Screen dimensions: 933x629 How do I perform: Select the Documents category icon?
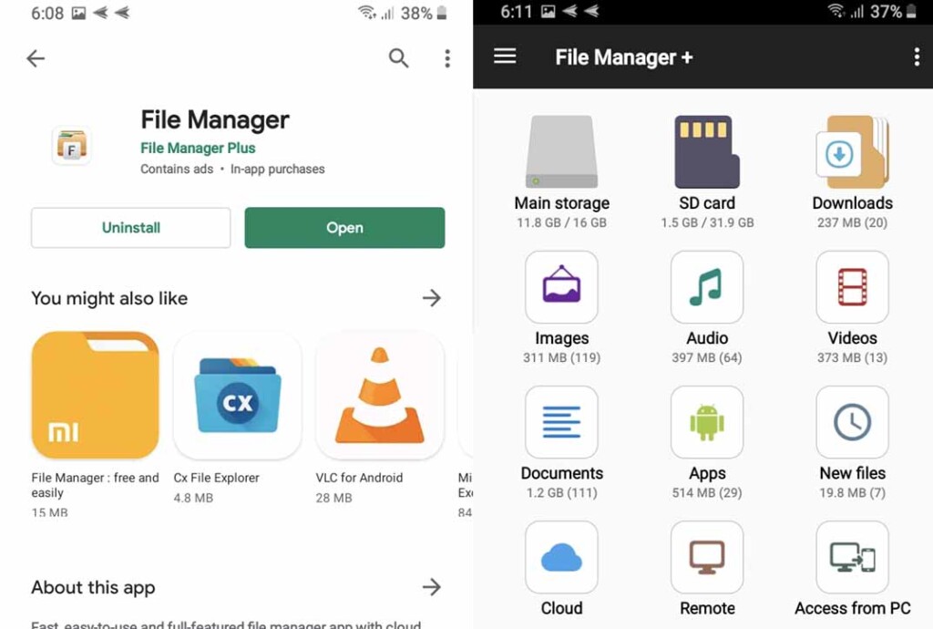[x=561, y=422]
